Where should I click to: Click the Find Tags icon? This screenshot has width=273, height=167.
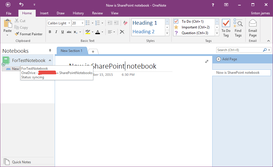pyautogui.click(x=238, y=23)
